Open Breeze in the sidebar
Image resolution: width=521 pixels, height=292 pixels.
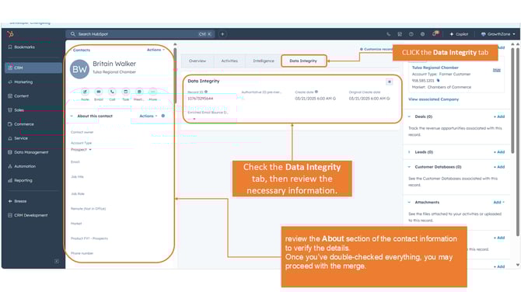pyautogui.click(x=17, y=201)
